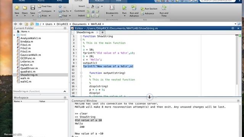Collapse ShowString.m details panel chevron
Screen dimensions: 244x137
tap(65, 91)
